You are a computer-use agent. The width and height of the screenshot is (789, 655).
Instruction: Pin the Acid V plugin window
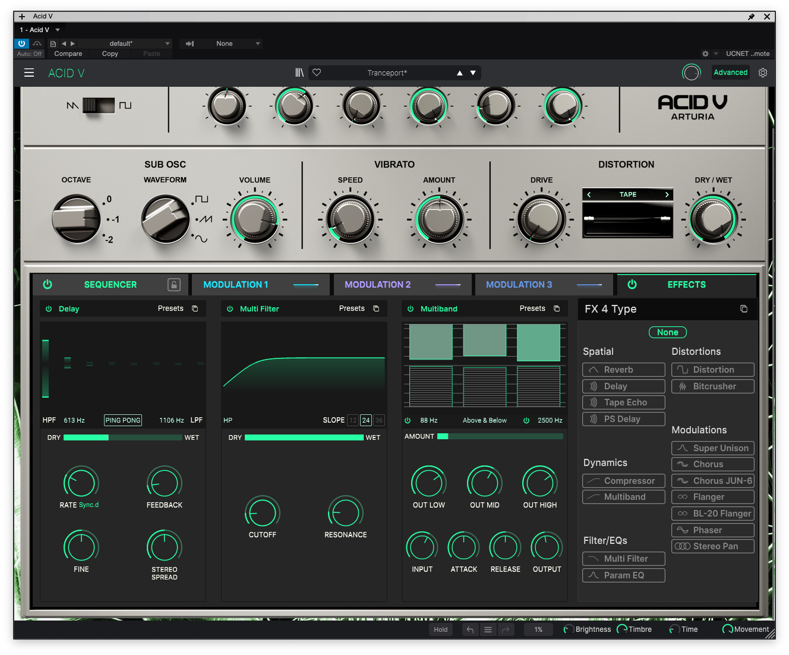751,17
